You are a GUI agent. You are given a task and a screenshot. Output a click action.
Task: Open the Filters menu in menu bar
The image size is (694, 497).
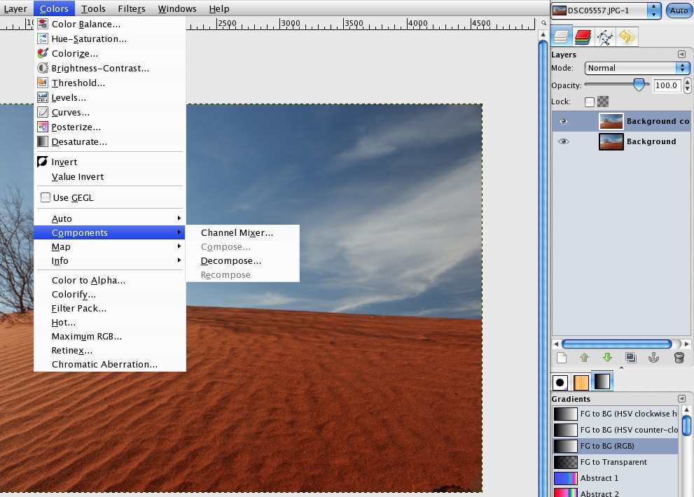(132, 8)
